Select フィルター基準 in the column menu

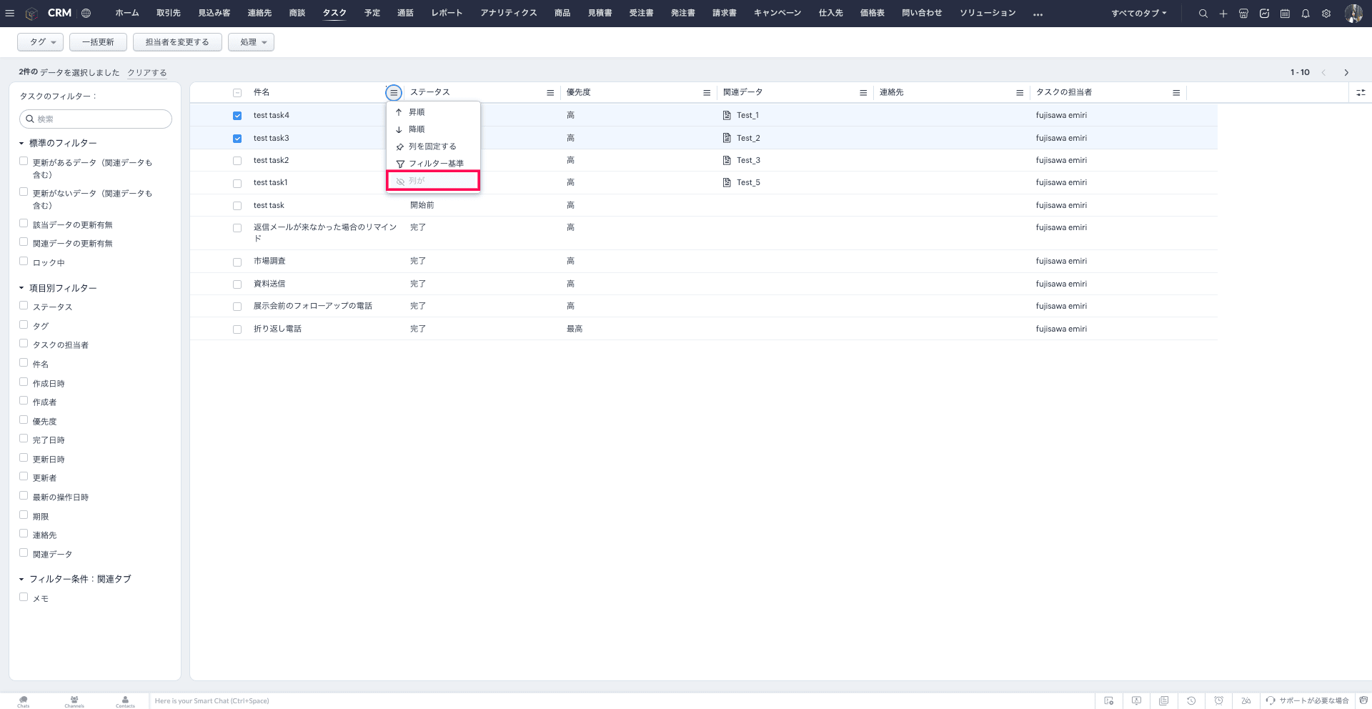pyautogui.click(x=433, y=164)
